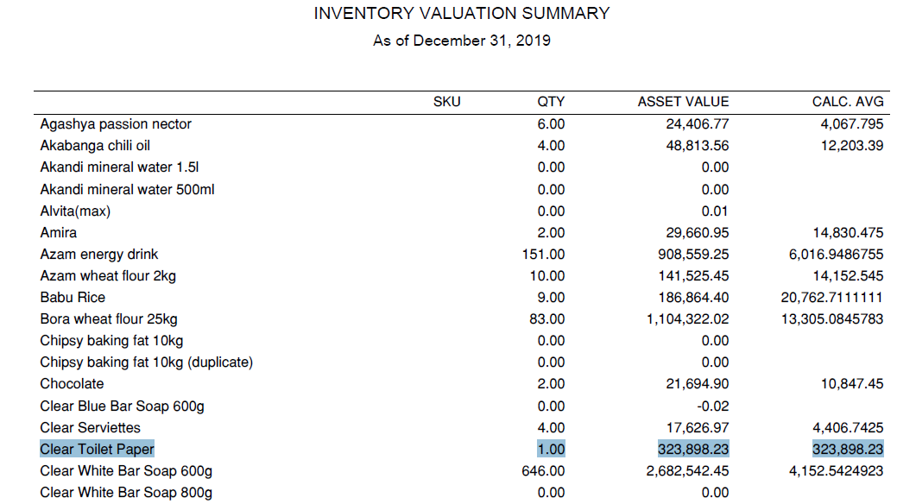The height and width of the screenshot is (504, 916).
Task: Open Clear White Bar Soap 600g item
Action: [x=126, y=471]
